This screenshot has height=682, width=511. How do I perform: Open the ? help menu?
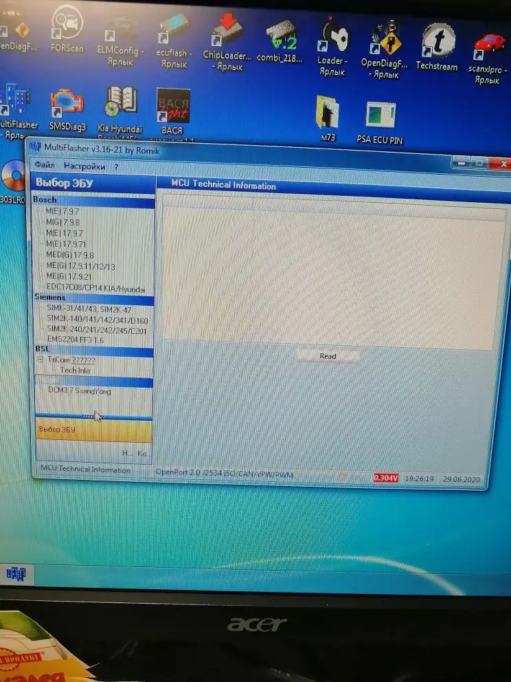(116, 167)
